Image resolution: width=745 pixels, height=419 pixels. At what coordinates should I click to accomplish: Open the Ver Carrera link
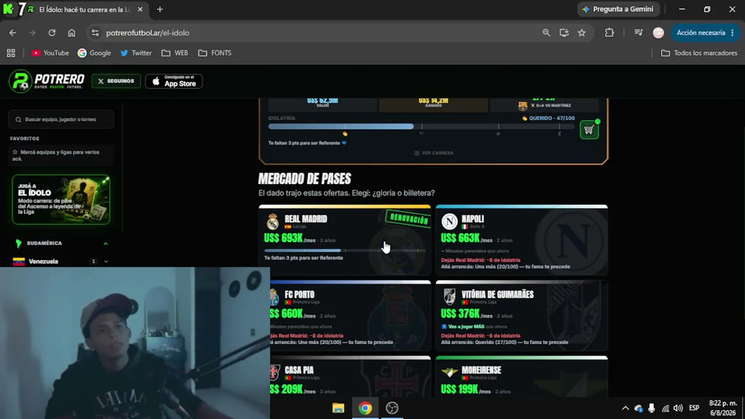[433, 153]
